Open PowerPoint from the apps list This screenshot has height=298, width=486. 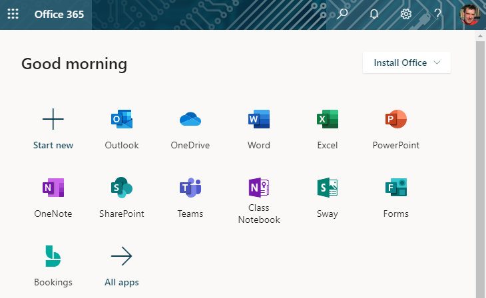[396, 120]
